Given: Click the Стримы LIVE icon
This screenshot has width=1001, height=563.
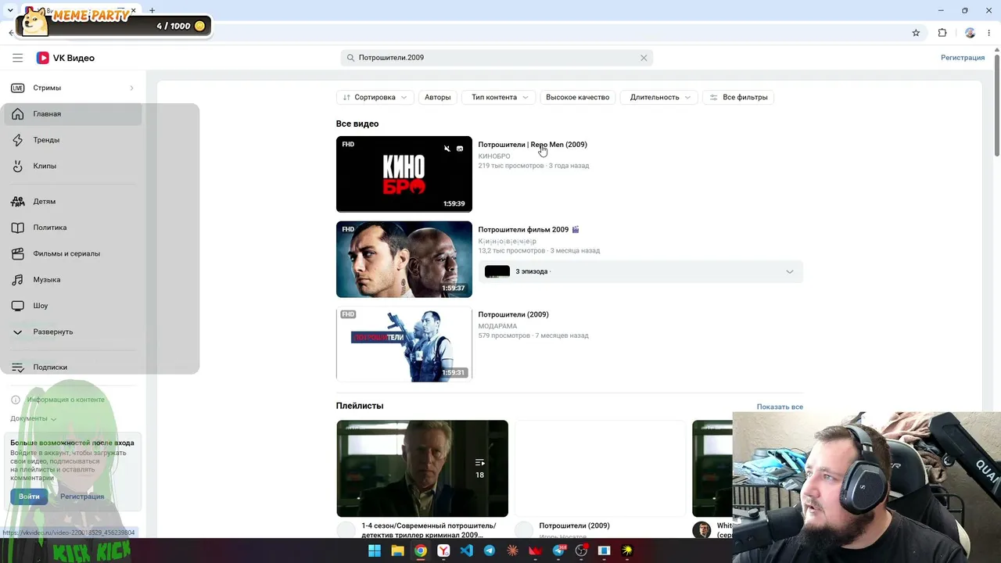Looking at the screenshot, I should coord(17,88).
